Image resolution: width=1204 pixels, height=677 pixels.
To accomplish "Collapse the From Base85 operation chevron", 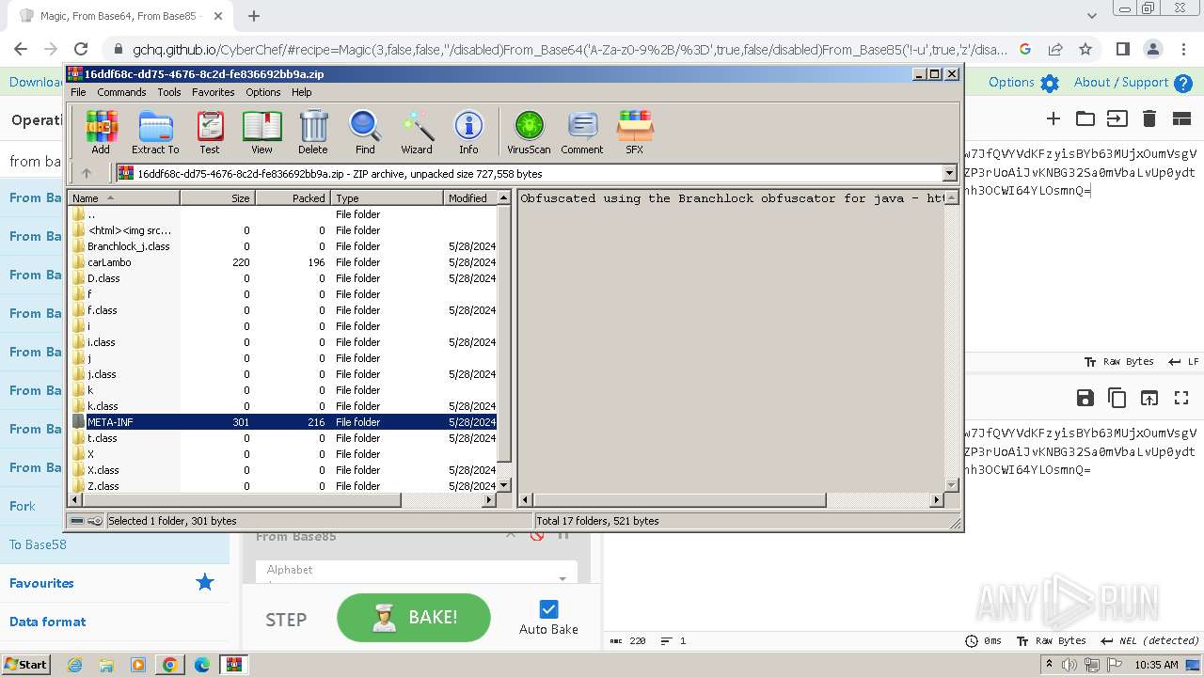I will [x=511, y=536].
